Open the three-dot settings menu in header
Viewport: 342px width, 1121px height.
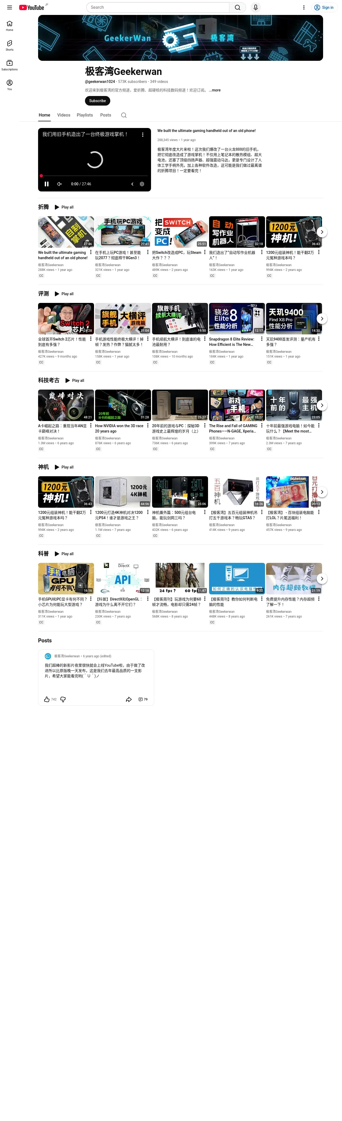pyautogui.click(x=304, y=7)
